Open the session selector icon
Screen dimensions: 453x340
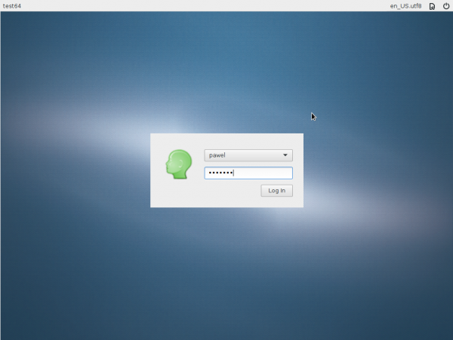tap(432, 6)
